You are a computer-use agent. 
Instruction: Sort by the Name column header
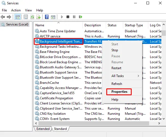58,25
